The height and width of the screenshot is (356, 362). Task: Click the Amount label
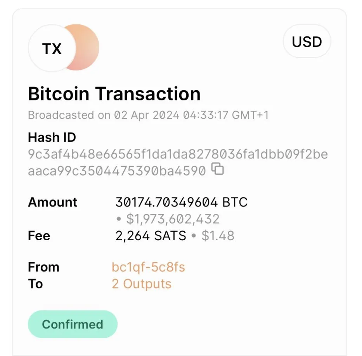[x=52, y=202]
